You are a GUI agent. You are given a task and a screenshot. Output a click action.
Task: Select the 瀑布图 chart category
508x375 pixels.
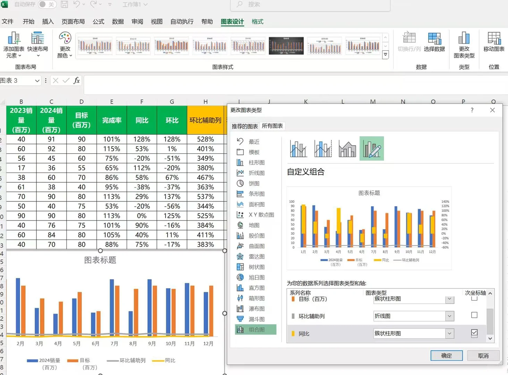256,308
